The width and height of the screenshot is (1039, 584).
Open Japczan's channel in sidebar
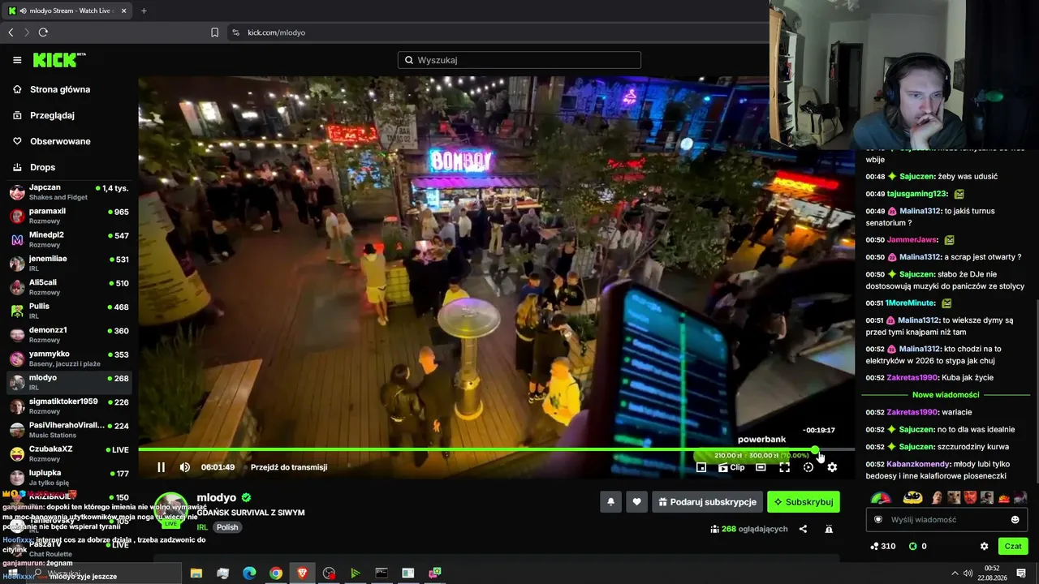point(68,192)
